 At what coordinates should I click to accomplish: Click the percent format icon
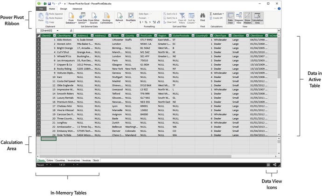click(146, 22)
